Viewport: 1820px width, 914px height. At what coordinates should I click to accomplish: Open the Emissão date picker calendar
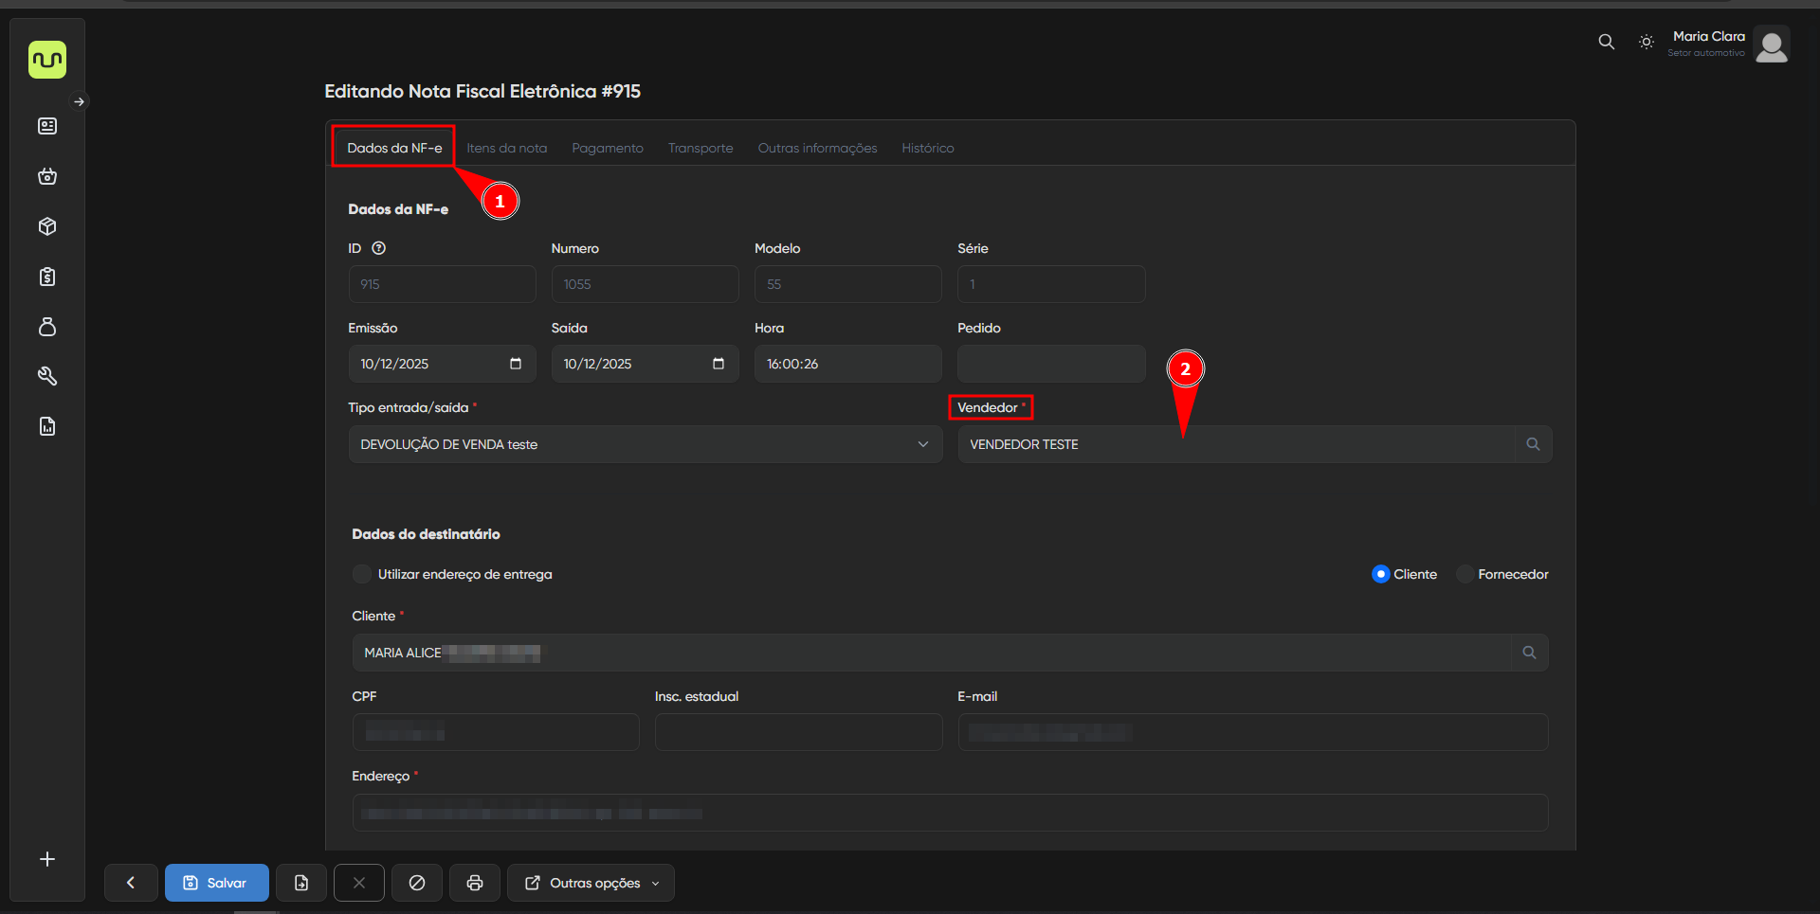tap(516, 364)
